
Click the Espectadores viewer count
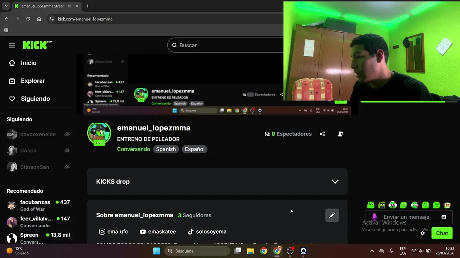(x=288, y=134)
